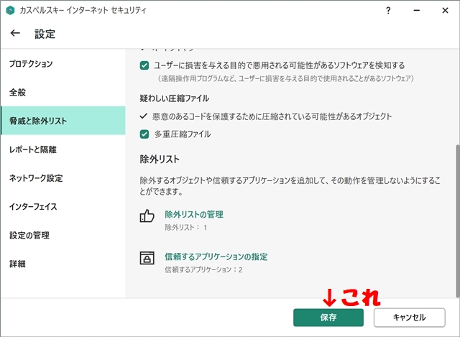Uncheck the ユーザーに損害を与える software detection checkbox
Viewport: 460px width, 337px height.
[x=144, y=65]
